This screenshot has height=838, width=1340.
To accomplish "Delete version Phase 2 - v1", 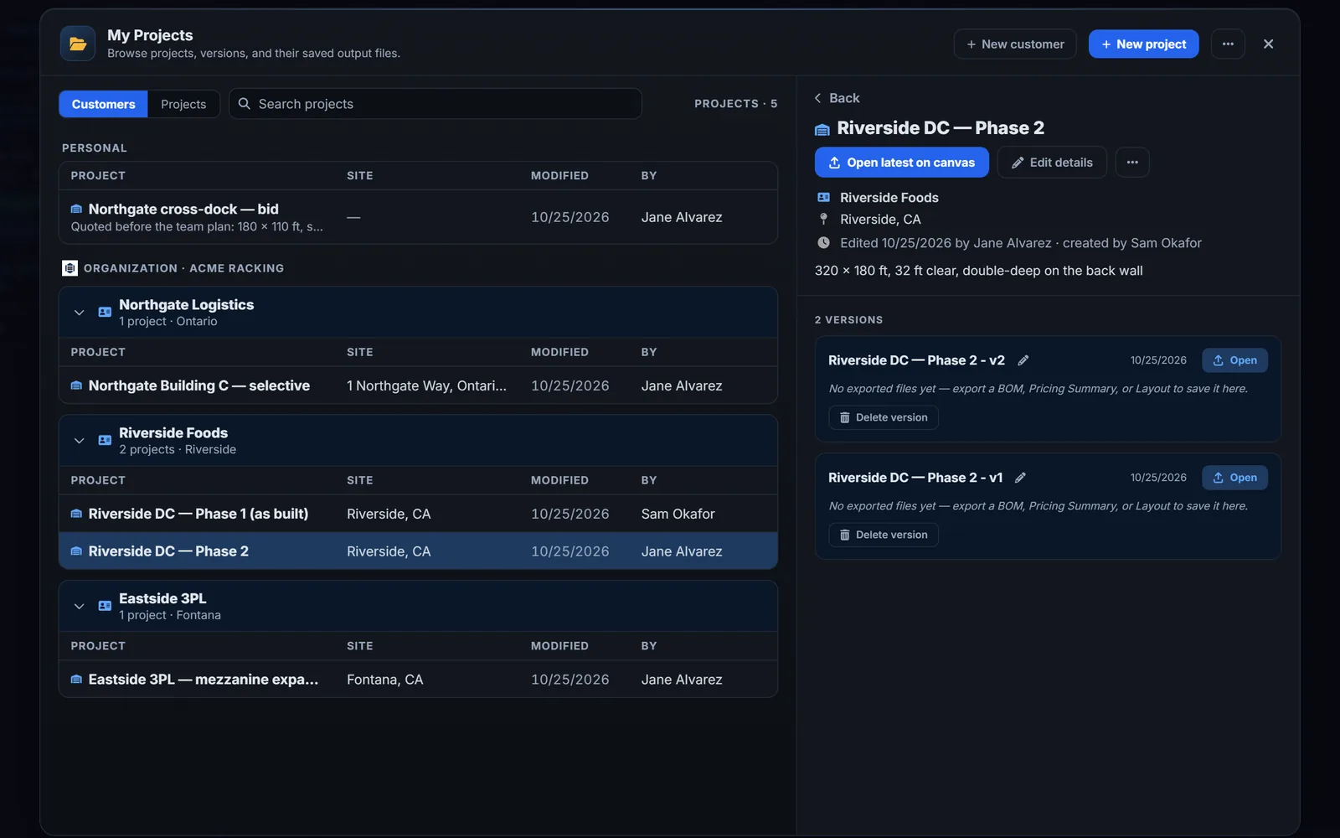I will coord(884,535).
